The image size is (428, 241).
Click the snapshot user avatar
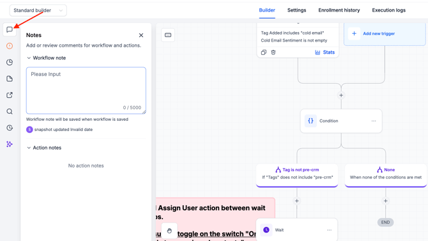(x=29, y=130)
